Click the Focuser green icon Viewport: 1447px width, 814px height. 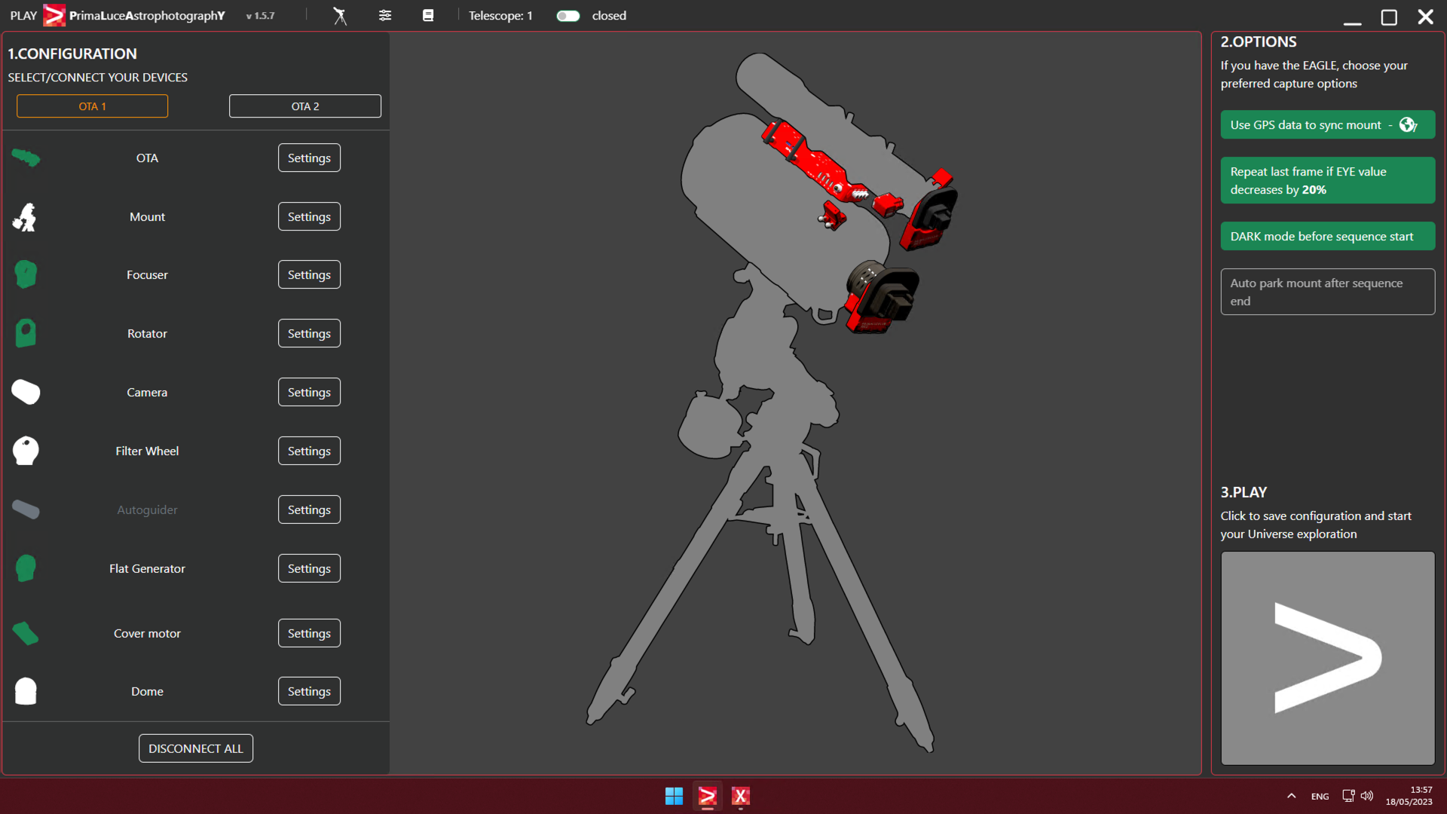[25, 274]
